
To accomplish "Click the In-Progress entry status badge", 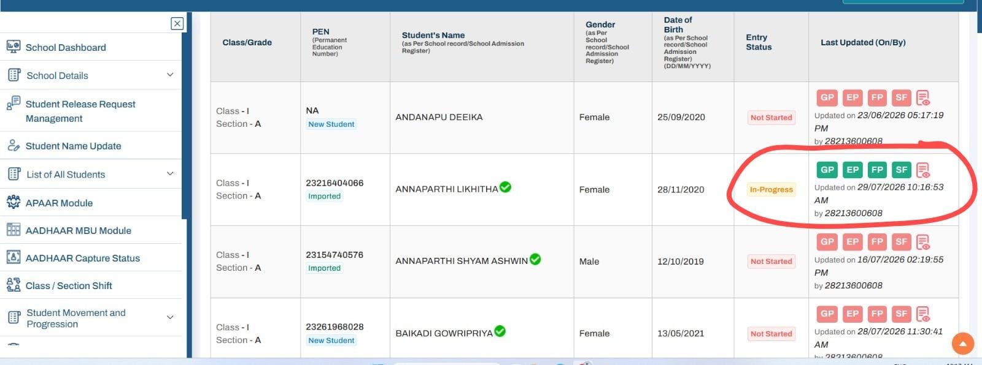I will tap(771, 190).
